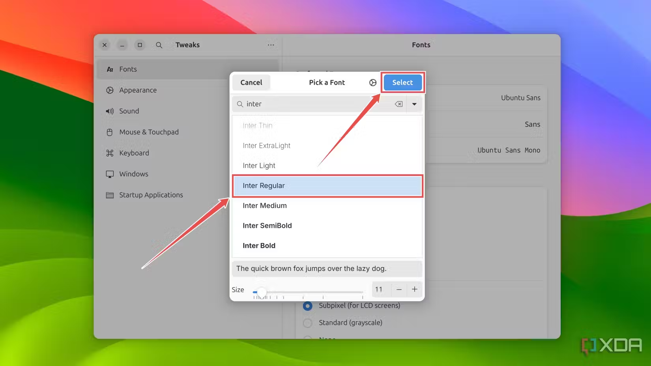This screenshot has width=651, height=366.
Task: Choose Inter Medium from the font list
Action: (x=265, y=205)
